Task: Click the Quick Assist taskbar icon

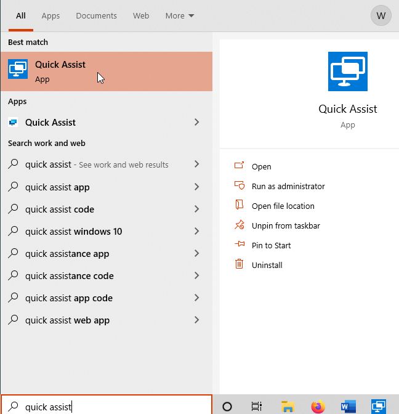Action: pyautogui.click(x=379, y=407)
